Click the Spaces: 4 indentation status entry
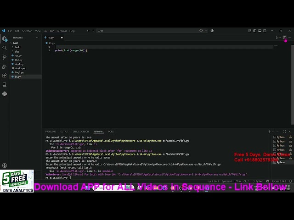Screen dimensions: 294x220 (x=227, y=181)
